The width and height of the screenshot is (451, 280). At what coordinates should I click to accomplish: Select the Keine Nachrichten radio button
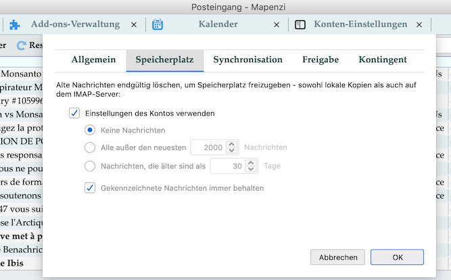click(x=90, y=130)
